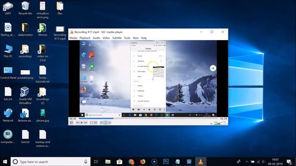Select youtube.png desktop file

coord(25,74)
